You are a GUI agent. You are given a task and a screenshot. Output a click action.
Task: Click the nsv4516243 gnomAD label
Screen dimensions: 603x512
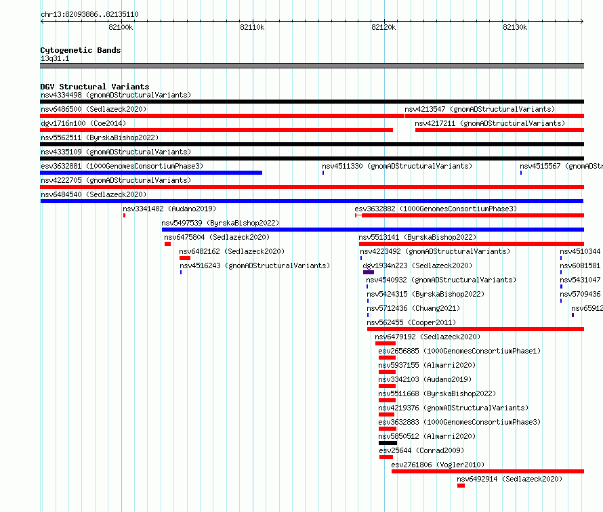tap(255, 265)
